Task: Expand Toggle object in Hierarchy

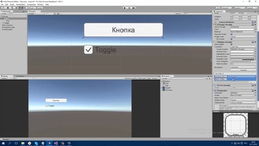Action: coord(3,23)
